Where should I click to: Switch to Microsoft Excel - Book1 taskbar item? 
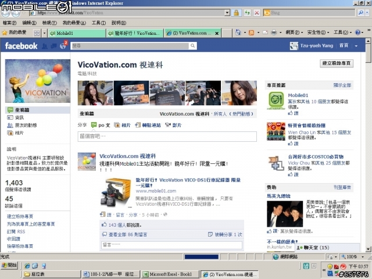coord(170,274)
